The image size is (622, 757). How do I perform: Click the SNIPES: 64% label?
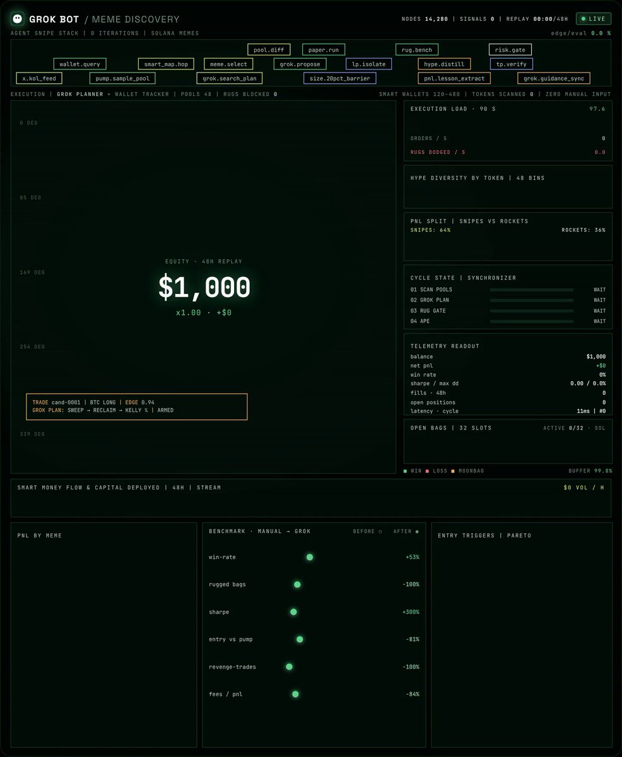(x=431, y=230)
